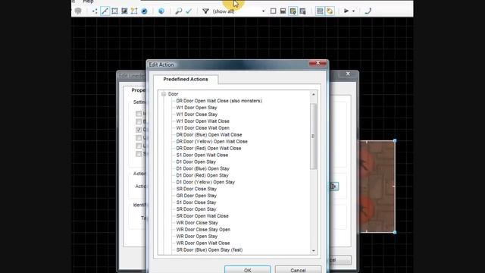The height and width of the screenshot is (273, 485).
Task: Select 'WR Door Close Stay Open'
Action: 203,230
